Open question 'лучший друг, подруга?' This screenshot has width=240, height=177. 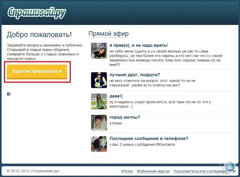coord(135,75)
